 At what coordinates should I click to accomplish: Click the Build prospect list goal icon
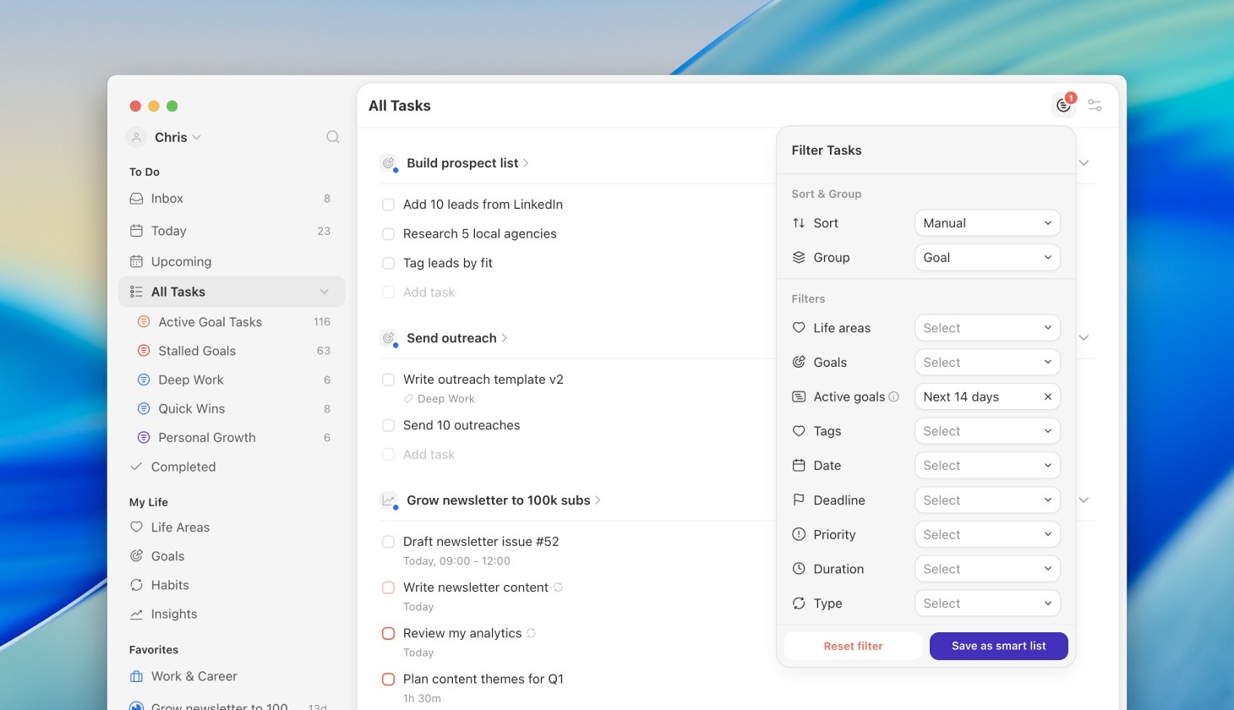[x=389, y=163]
